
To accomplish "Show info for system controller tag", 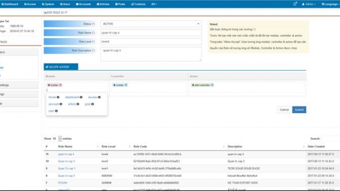I will tap(126, 85).
